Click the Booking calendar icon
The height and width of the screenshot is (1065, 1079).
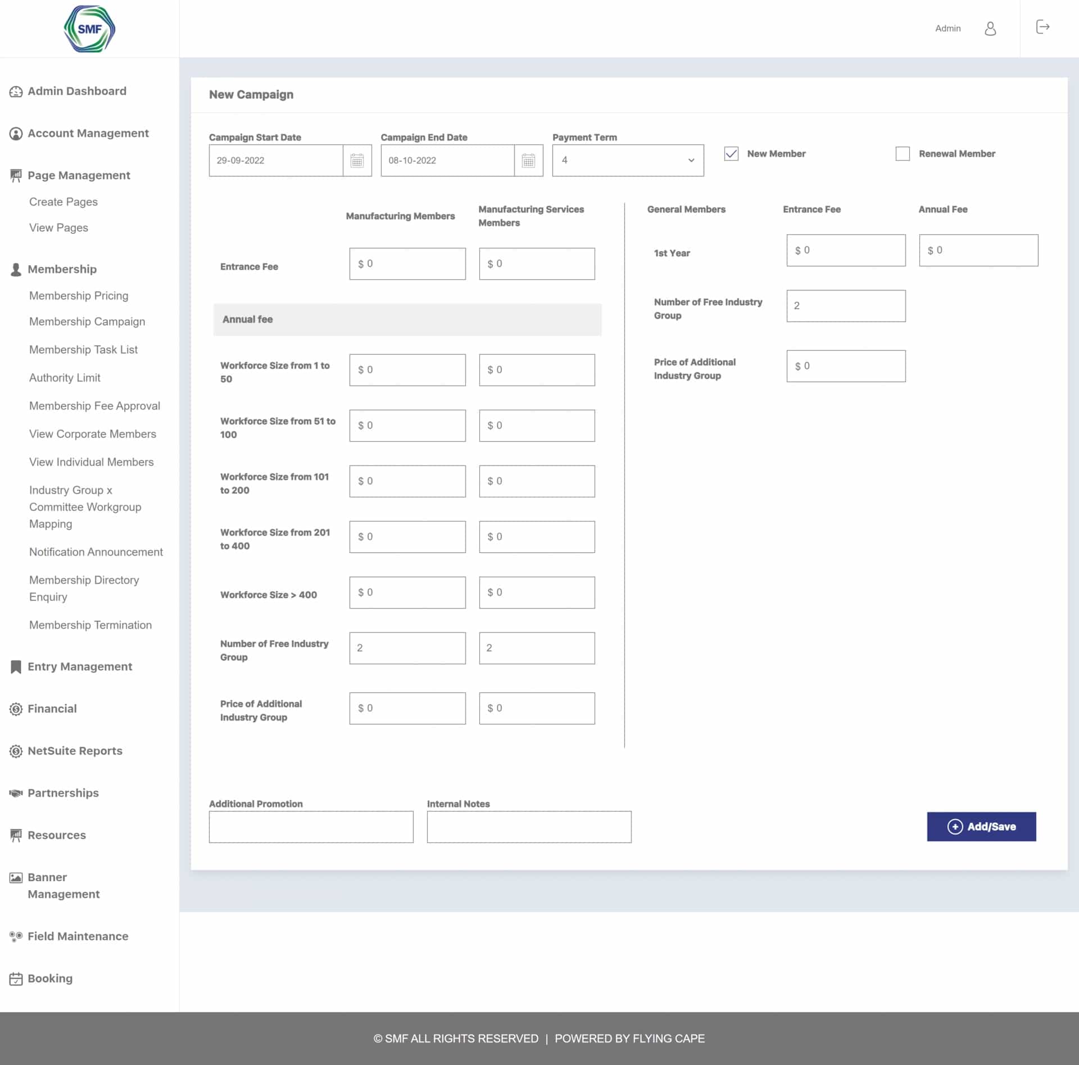16,979
